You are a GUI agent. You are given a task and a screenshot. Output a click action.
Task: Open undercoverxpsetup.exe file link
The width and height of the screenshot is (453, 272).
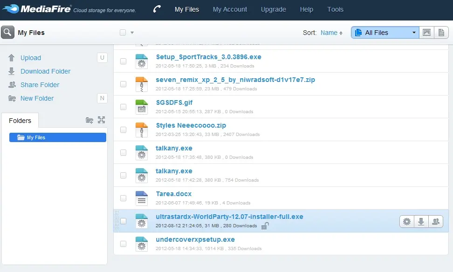pos(195,239)
